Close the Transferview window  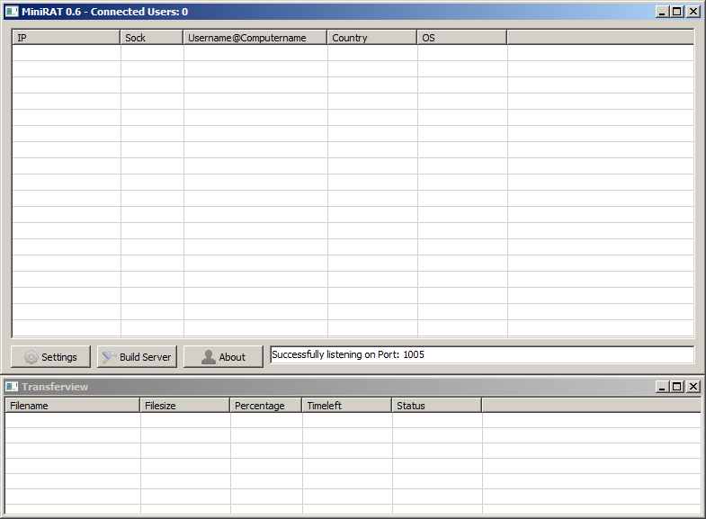(x=693, y=387)
